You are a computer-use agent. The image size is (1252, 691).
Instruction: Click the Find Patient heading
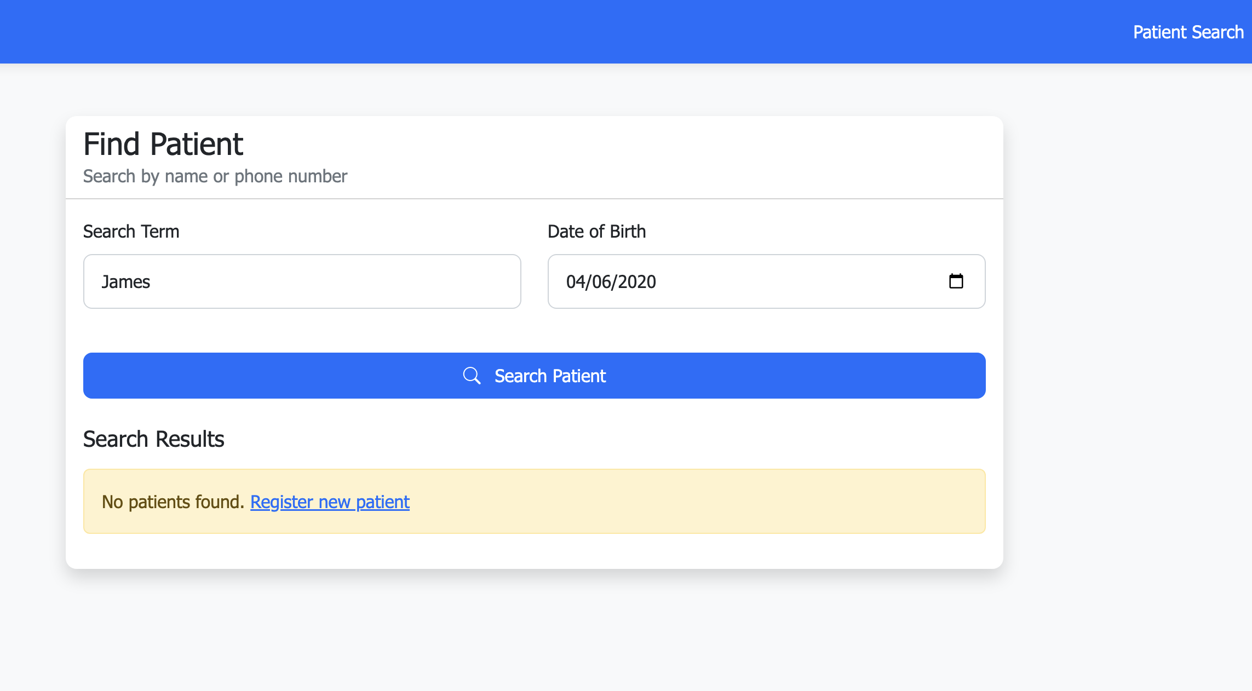tap(163, 144)
